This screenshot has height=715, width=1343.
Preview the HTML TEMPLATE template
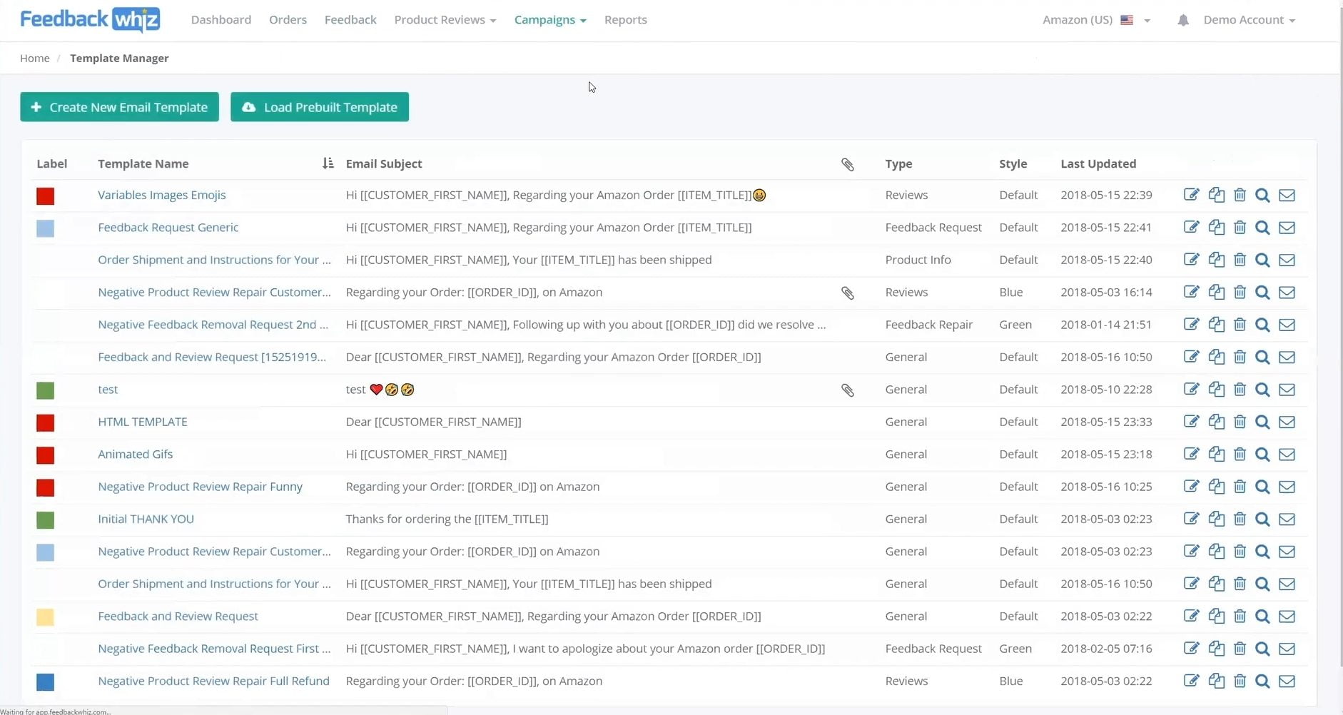point(1262,422)
